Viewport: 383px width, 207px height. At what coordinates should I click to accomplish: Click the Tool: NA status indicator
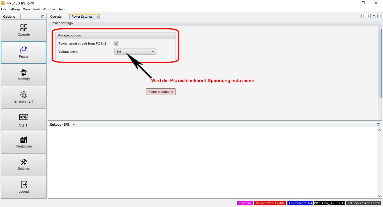245,203
